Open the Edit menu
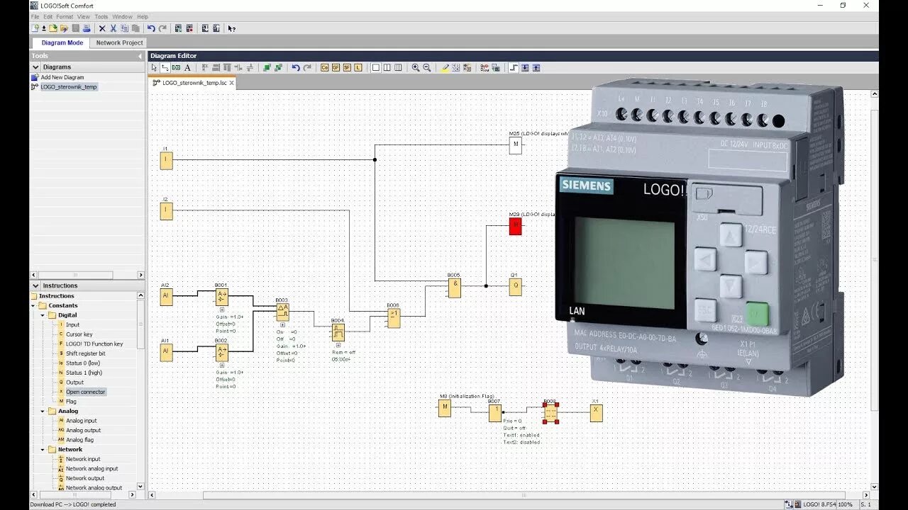The width and height of the screenshot is (908, 510). pos(48,16)
